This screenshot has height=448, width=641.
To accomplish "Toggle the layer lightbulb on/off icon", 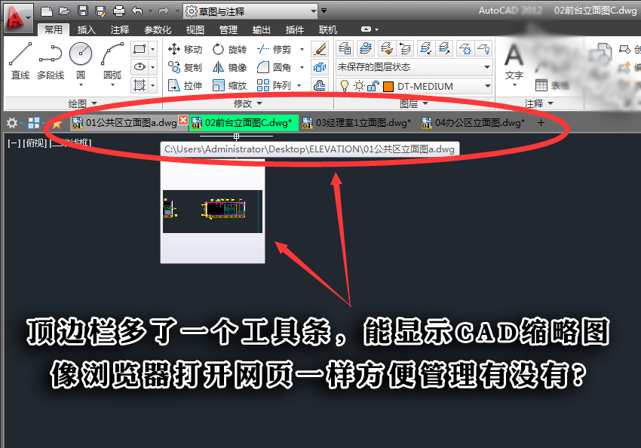I will coord(344,86).
